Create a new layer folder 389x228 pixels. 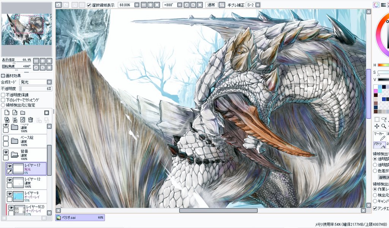22,112
